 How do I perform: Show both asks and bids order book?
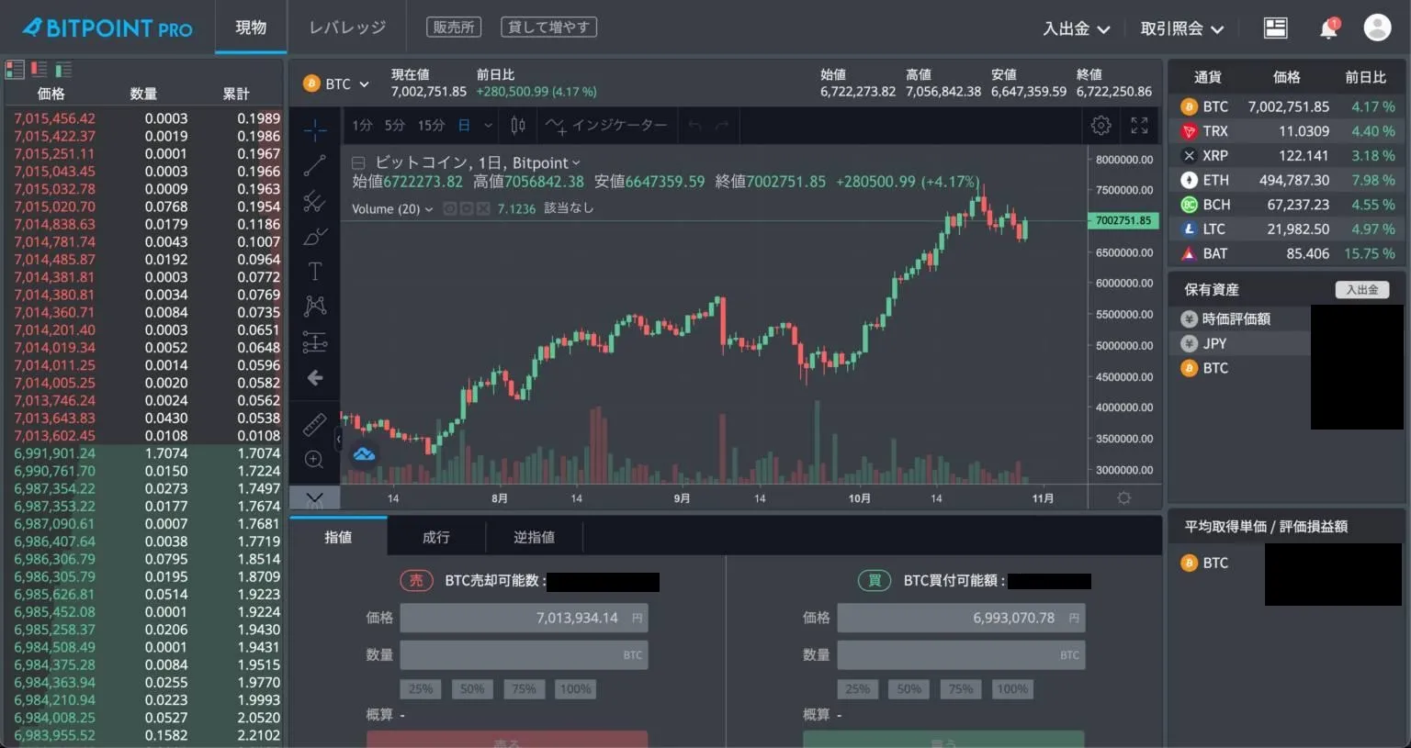[15, 69]
